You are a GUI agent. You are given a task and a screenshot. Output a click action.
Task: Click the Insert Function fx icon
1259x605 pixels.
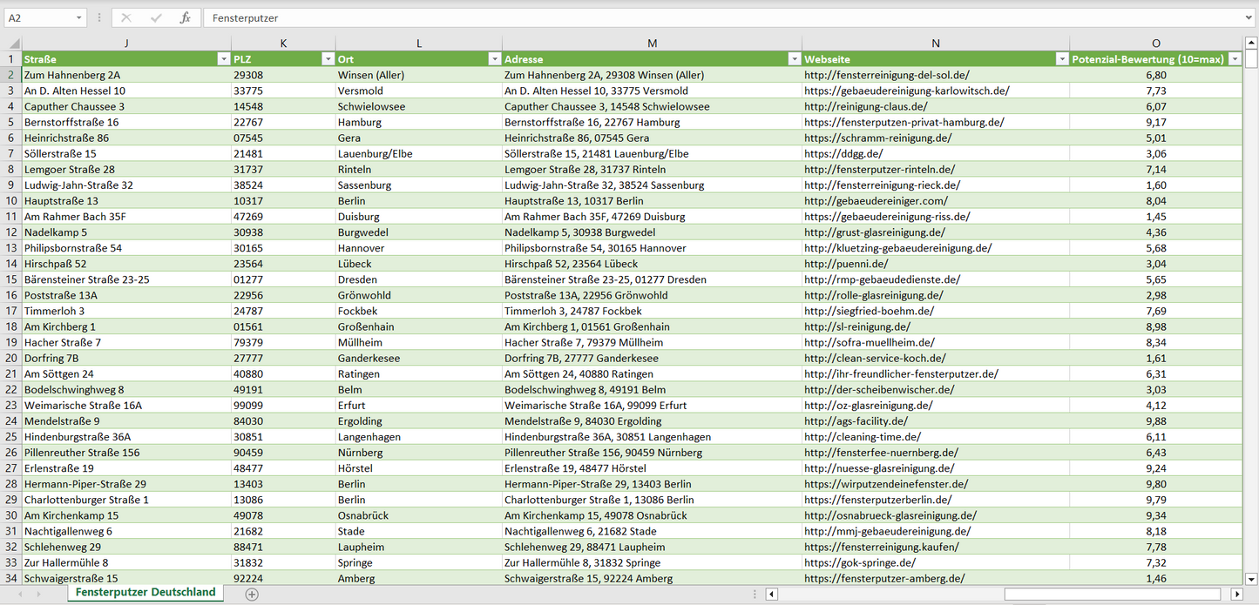pos(185,17)
